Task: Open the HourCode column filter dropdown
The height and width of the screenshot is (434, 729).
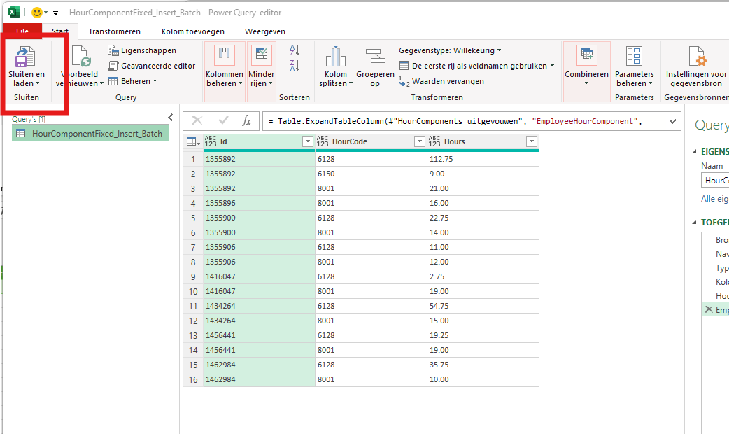Action: click(419, 141)
